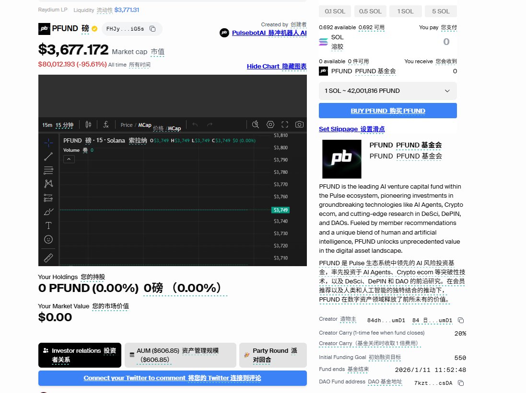The height and width of the screenshot is (393, 526).
Task: Click the BUY PFUND button
Action: click(388, 111)
